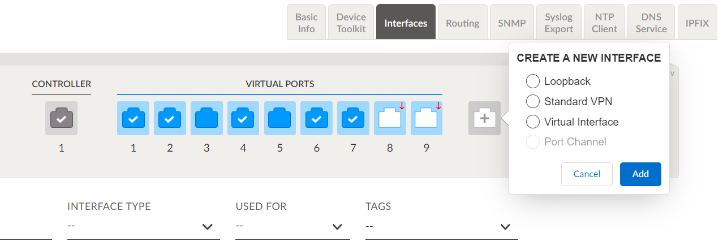Select virtual port 1 icon
The height and width of the screenshot is (241, 723).
click(133, 118)
